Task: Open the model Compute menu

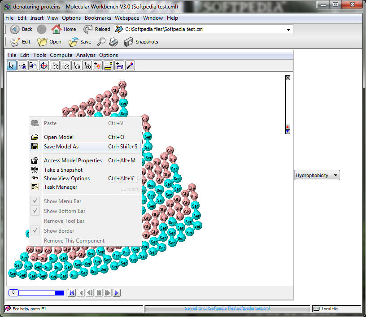Action: point(61,55)
